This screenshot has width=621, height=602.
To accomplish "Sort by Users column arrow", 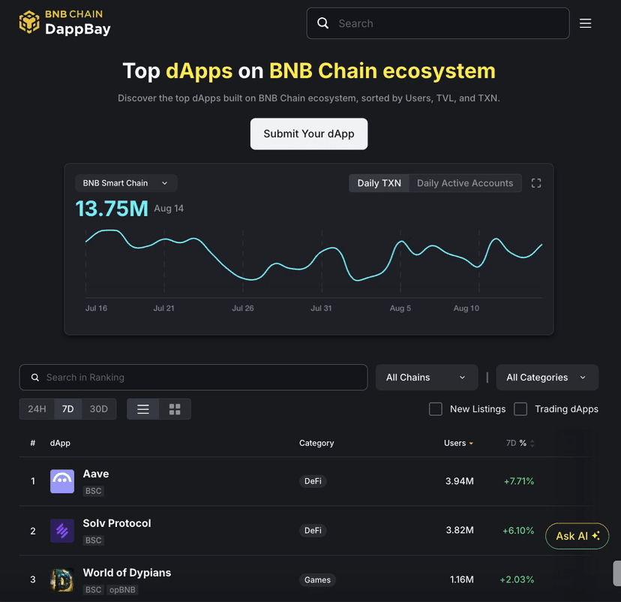I will click(471, 444).
